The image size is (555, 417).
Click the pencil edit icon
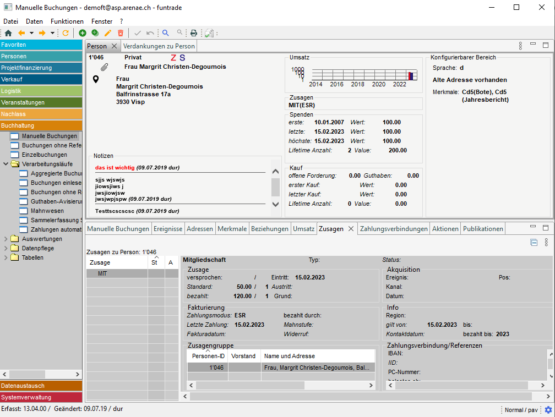[108, 33]
